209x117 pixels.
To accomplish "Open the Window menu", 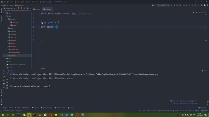I will [45, 2].
